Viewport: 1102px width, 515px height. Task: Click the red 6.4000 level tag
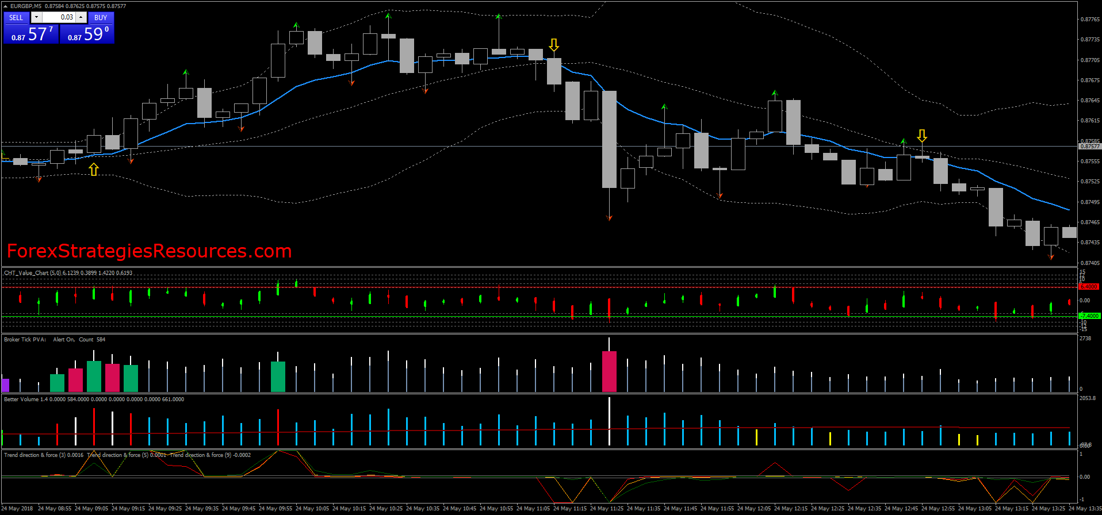[1089, 286]
